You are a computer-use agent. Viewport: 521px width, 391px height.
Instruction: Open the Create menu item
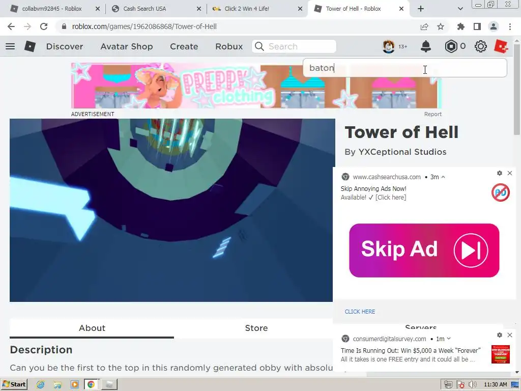tap(184, 46)
